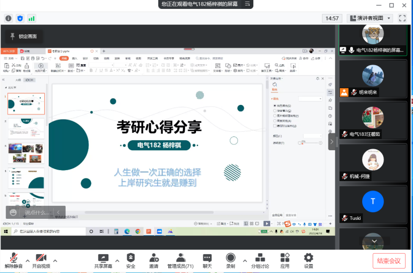Open 管理成员(71) member list
The width and height of the screenshot is (413, 273).
180,260
